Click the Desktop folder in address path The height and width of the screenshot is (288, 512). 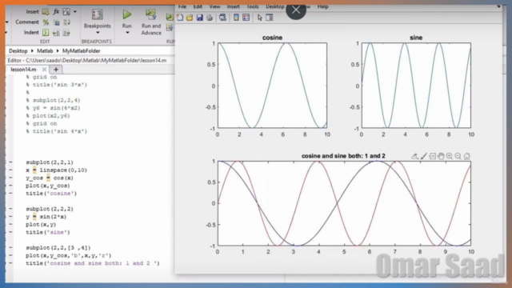pyautogui.click(x=18, y=51)
